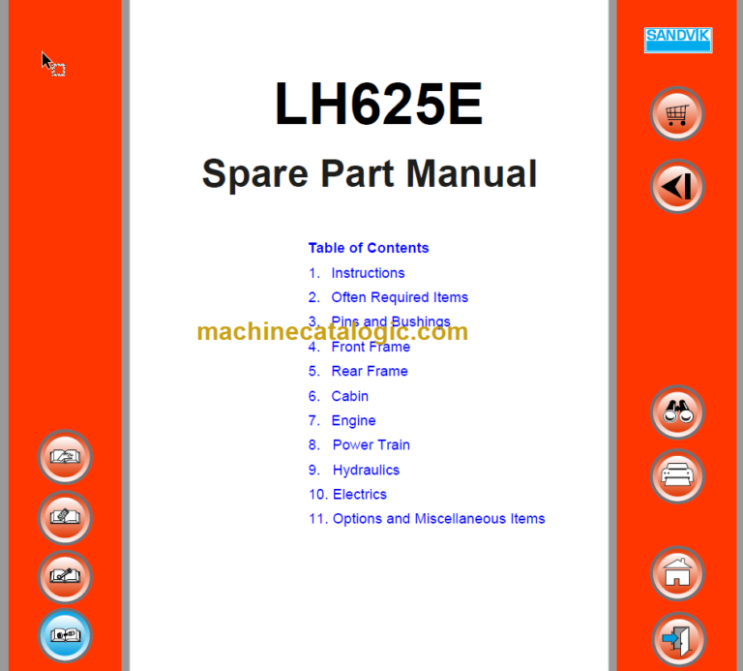Go to the Engine section
The width and height of the screenshot is (743, 671).
[x=342, y=420]
